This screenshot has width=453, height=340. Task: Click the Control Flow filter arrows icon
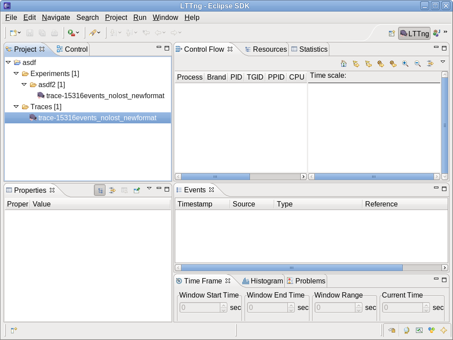(x=430, y=63)
